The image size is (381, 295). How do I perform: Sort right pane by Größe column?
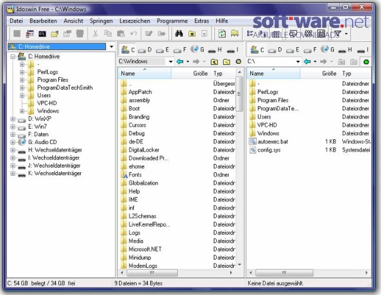(320, 73)
